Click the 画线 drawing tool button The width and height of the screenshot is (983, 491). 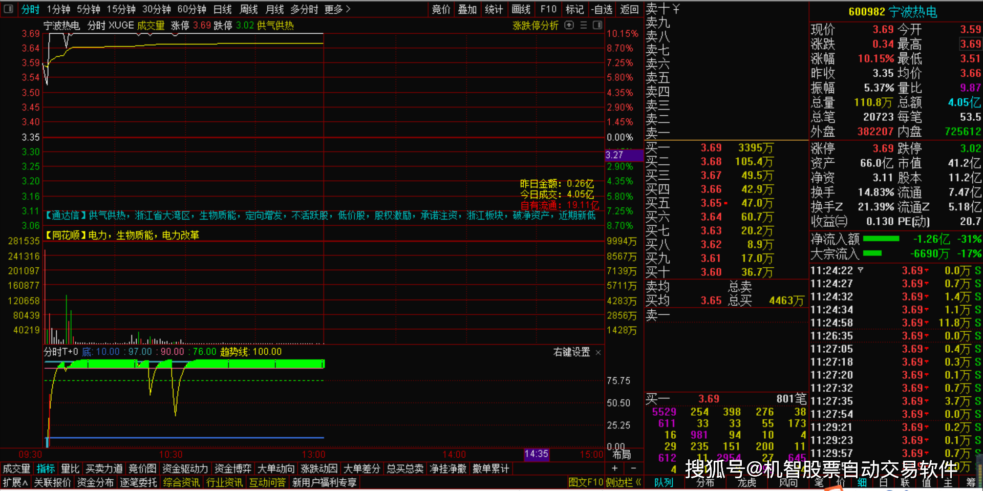point(521,9)
